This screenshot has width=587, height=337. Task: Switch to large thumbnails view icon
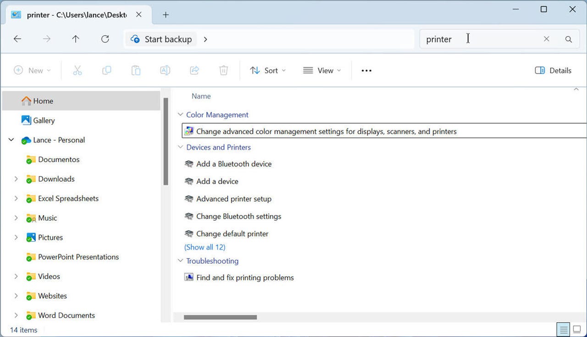[x=577, y=329]
